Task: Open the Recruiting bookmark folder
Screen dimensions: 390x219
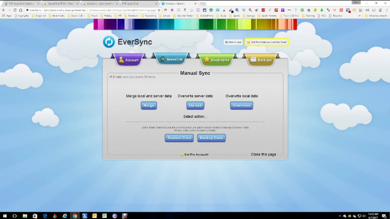Action: click(x=149, y=16)
